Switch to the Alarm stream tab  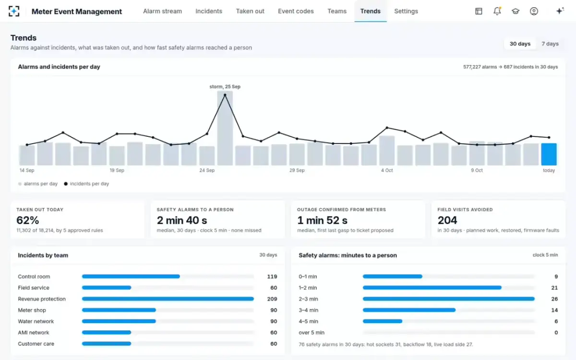162,11
